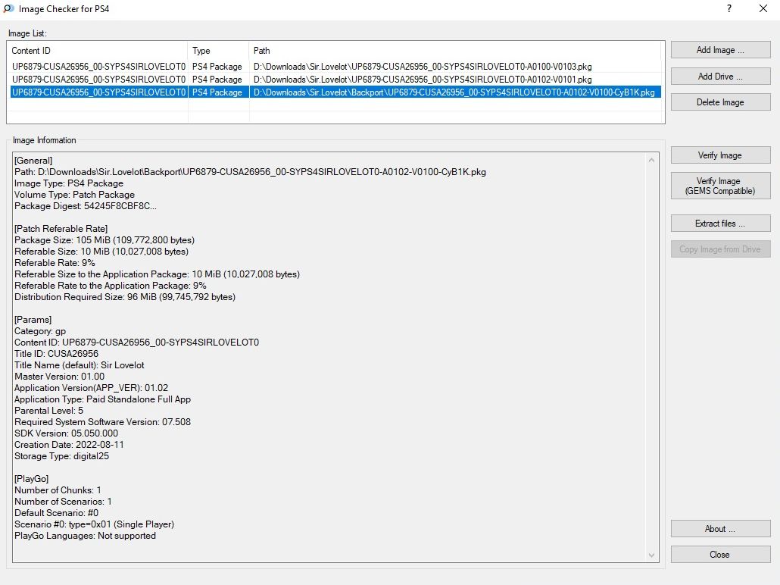Image resolution: width=780 pixels, height=585 pixels.
Task: Open the About ... dialog
Action: pos(720,529)
